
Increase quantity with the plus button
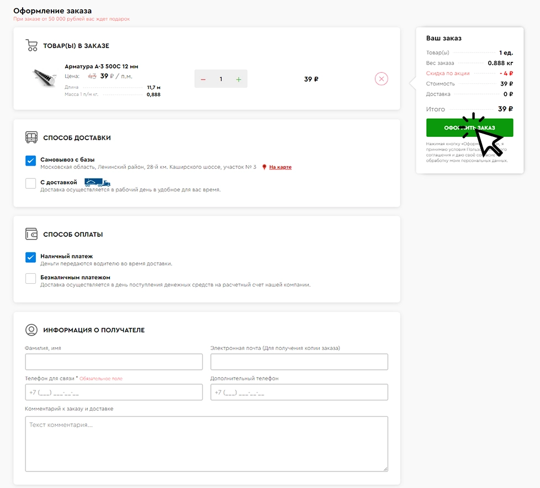tap(239, 79)
